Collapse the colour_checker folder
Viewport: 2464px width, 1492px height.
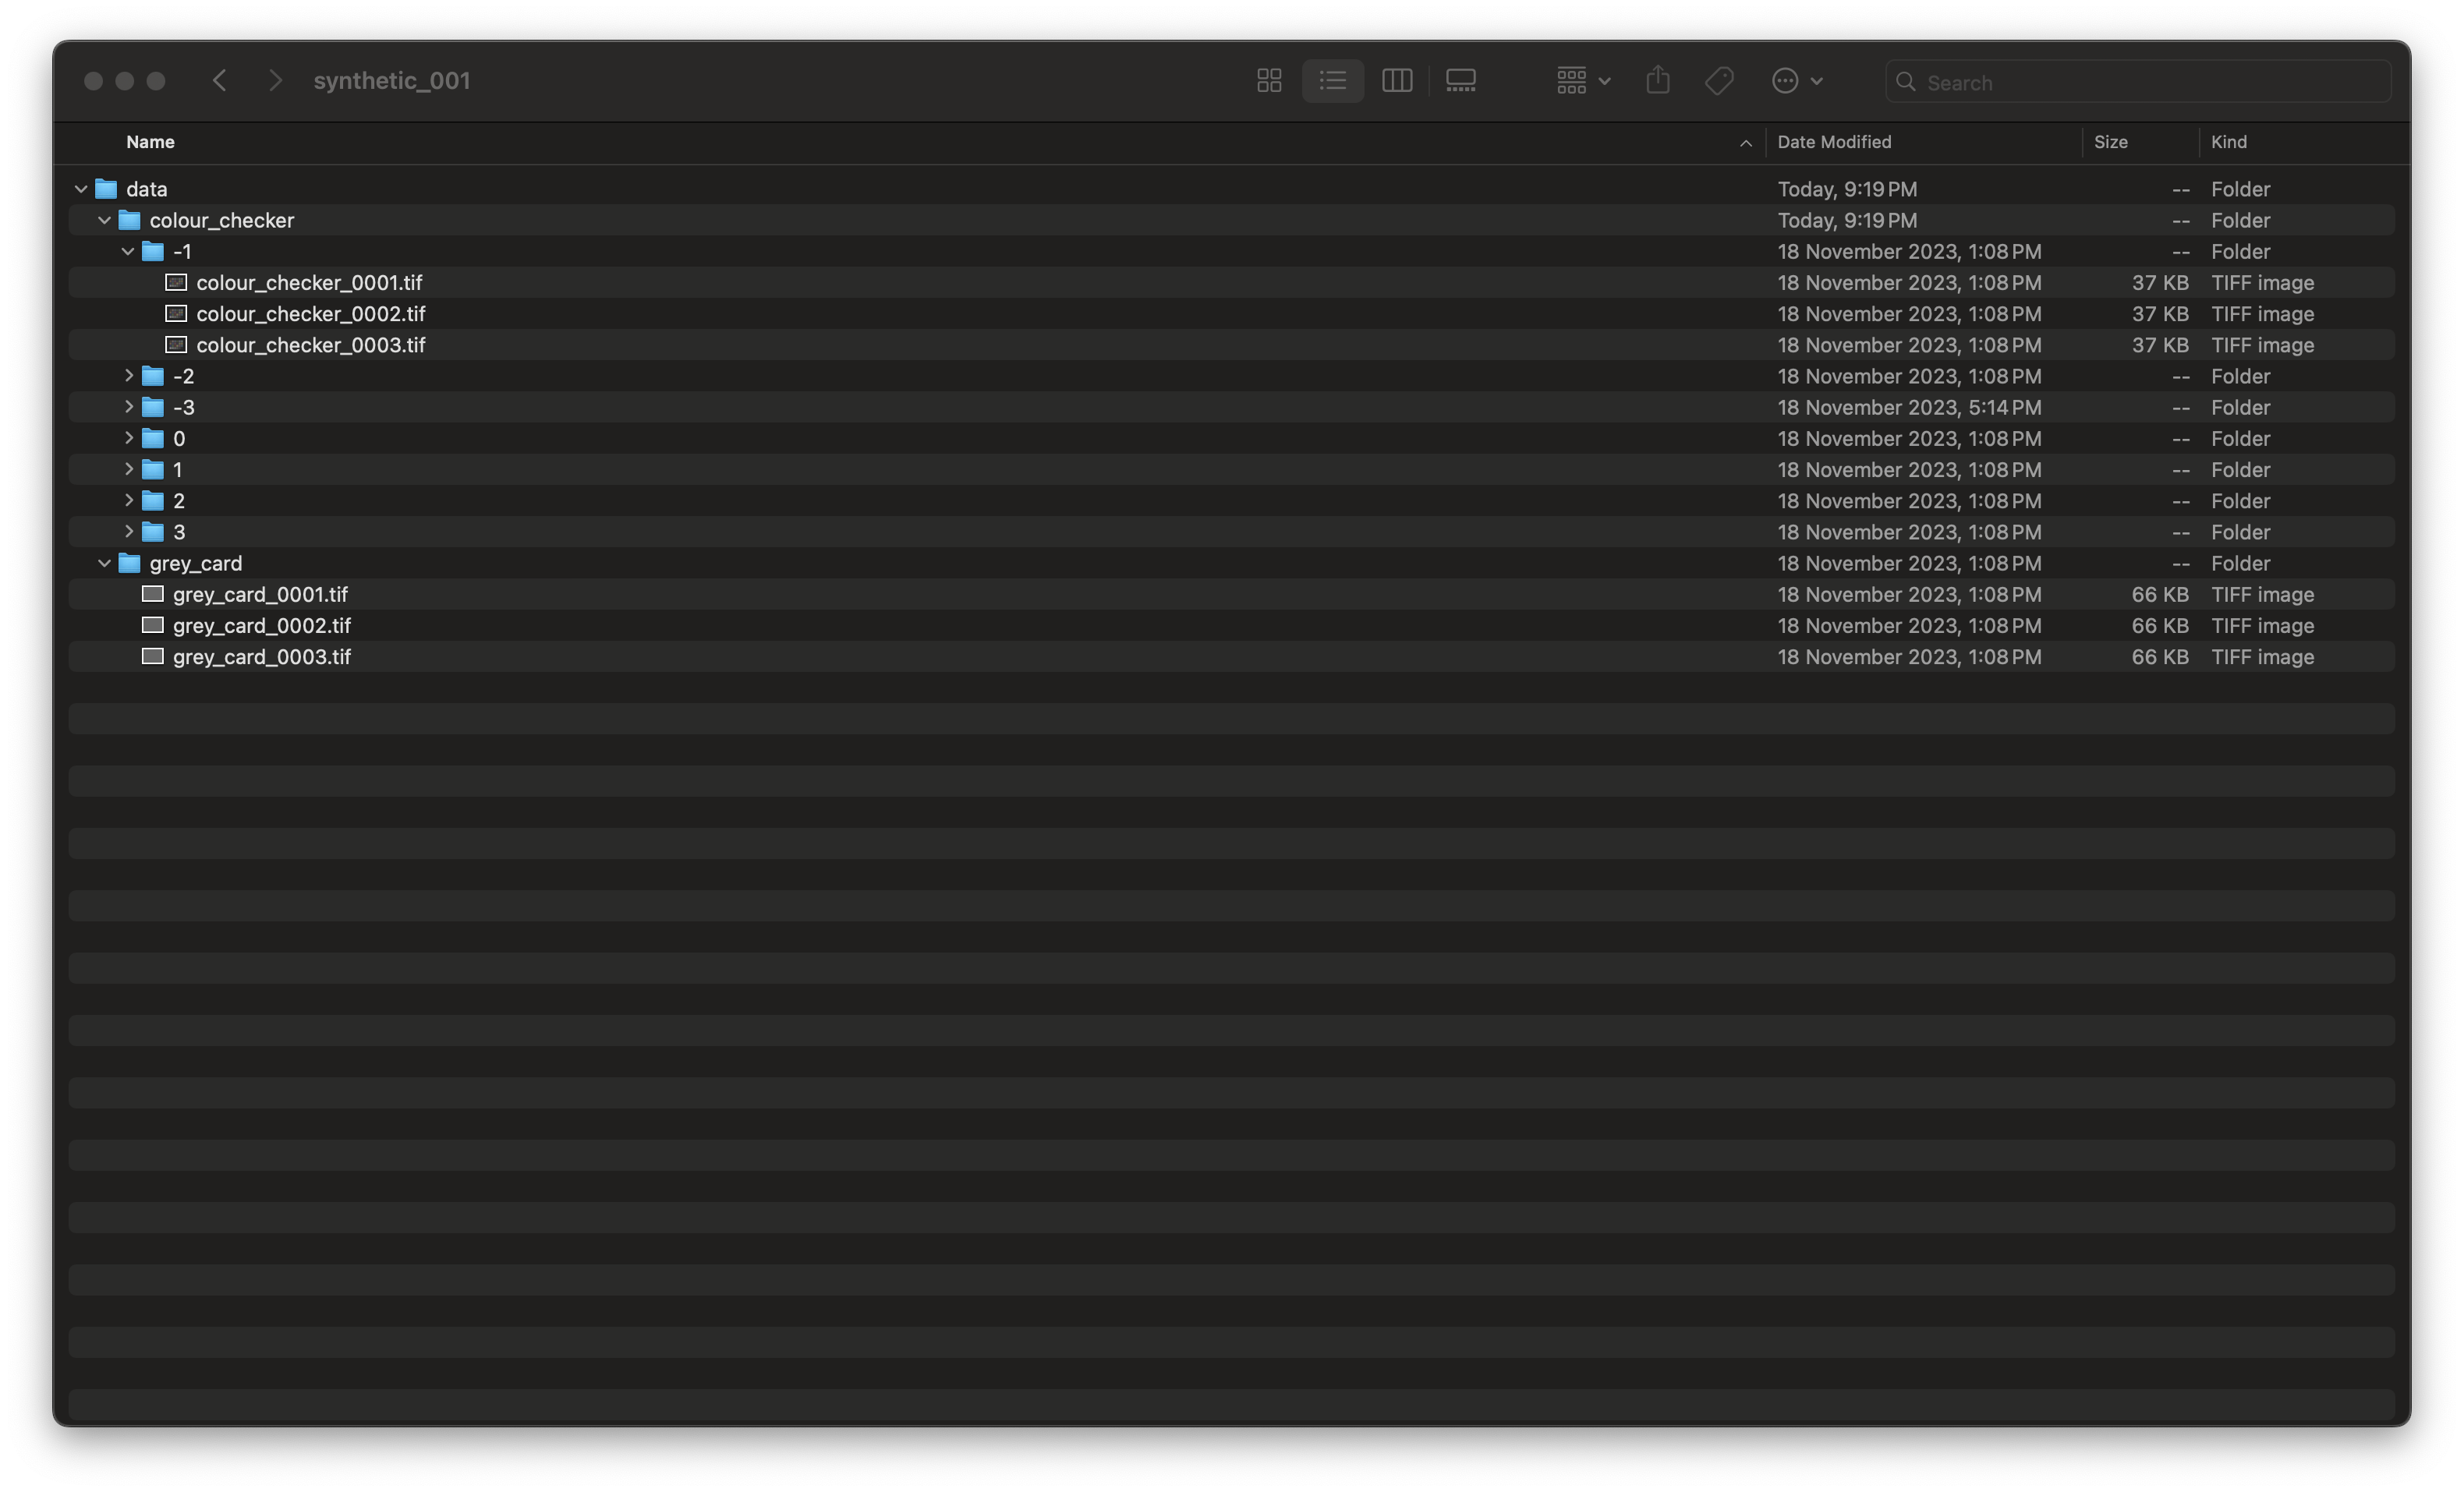click(104, 220)
